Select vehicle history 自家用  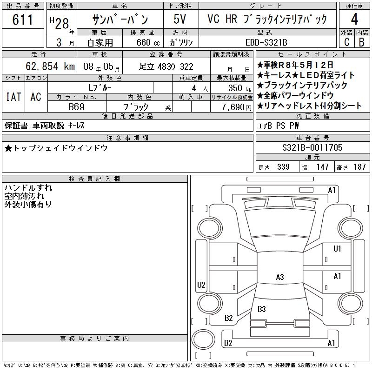100,43
